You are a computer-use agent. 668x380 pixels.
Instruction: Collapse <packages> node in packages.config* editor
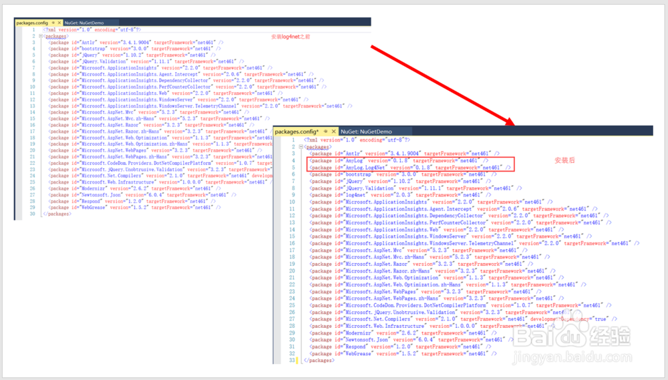pos(301,146)
